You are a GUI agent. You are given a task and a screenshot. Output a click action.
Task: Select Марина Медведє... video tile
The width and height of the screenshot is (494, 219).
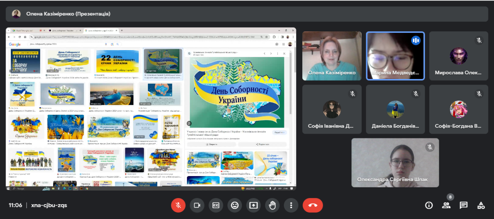click(x=396, y=56)
